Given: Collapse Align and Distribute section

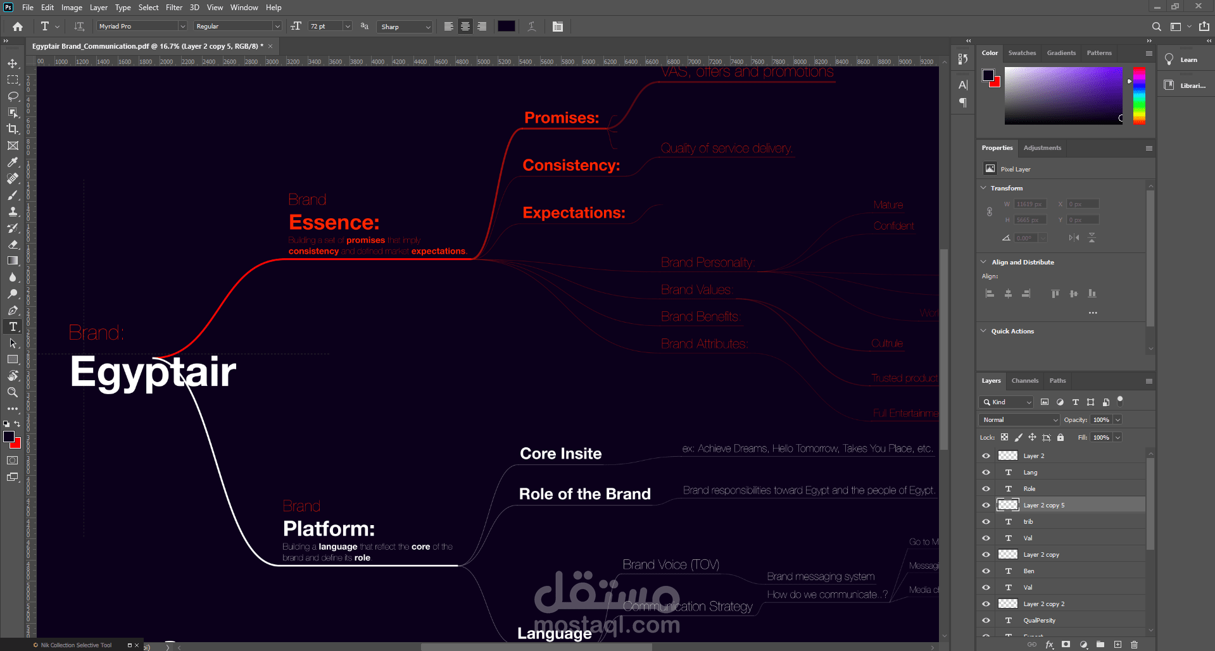Looking at the screenshot, I should click(983, 262).
